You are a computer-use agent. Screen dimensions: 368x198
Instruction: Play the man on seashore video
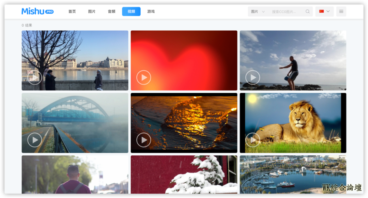[x=252, y=77]
